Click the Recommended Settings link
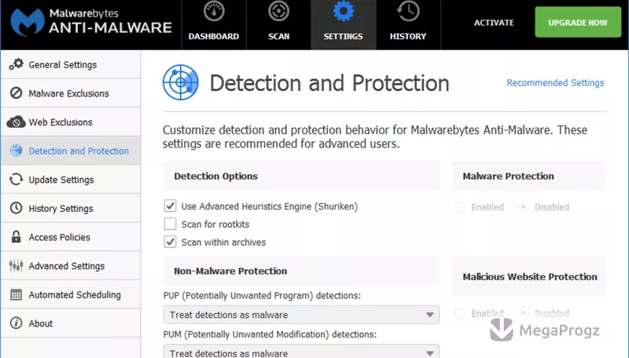629x358 pixels. [x=555, y=82]
